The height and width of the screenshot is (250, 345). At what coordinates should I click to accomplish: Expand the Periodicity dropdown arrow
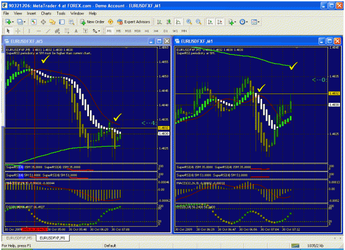[x=247, y=22]
